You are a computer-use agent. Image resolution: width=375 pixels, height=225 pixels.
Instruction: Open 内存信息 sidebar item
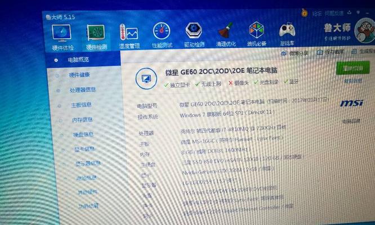click(83, 120)
